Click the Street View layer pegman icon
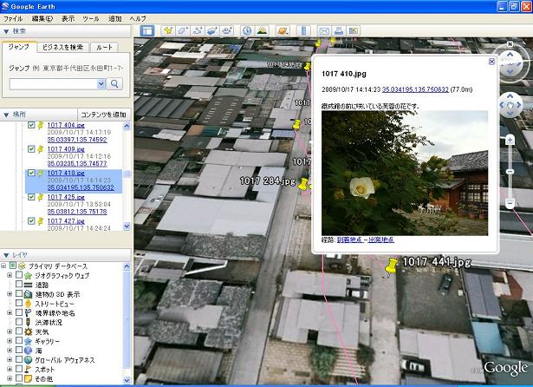This screenshot has width=533, height=387. click(29, 304)
